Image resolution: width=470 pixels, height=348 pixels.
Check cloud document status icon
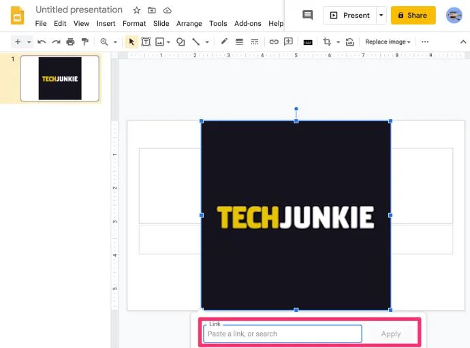point(168,10)
